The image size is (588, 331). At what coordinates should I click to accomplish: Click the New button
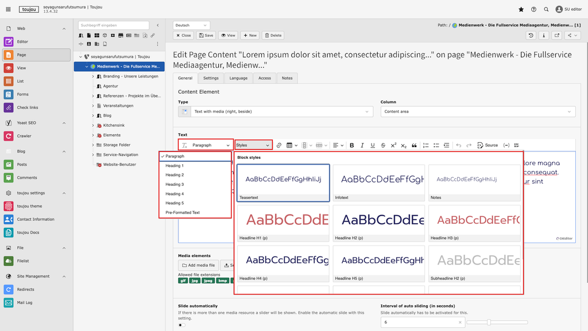250,35
